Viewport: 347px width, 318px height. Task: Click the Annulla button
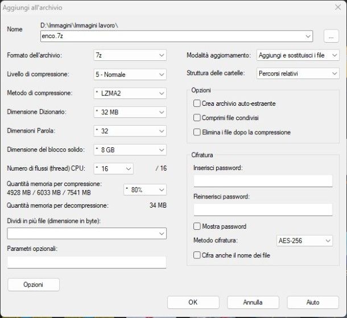pos(253,302)
